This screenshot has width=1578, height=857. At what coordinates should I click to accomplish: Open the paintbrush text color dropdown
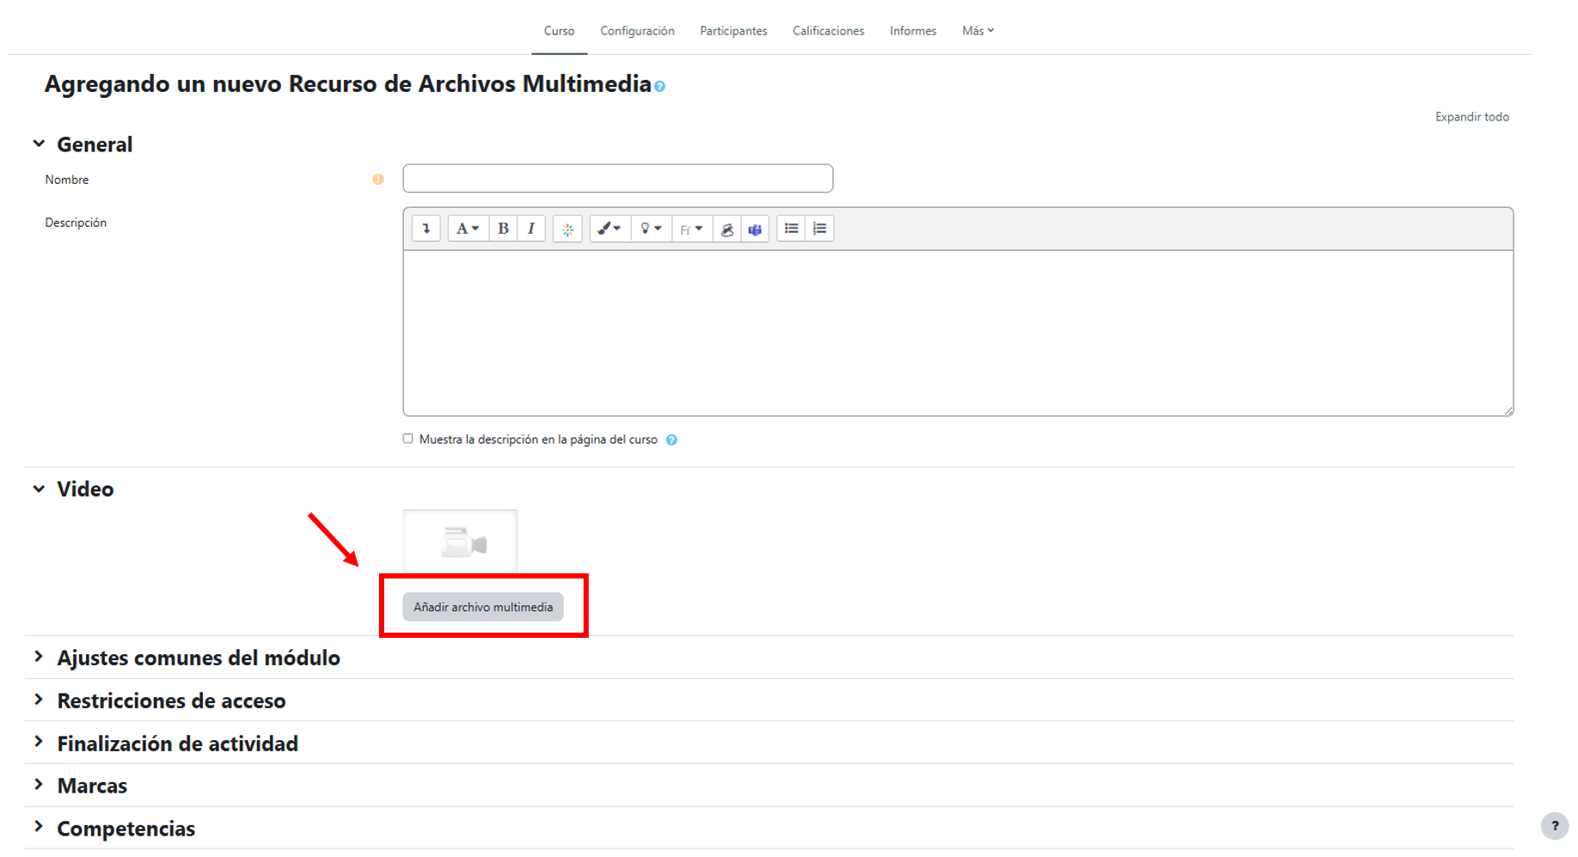pyautogui.click(x=609, y=229)
